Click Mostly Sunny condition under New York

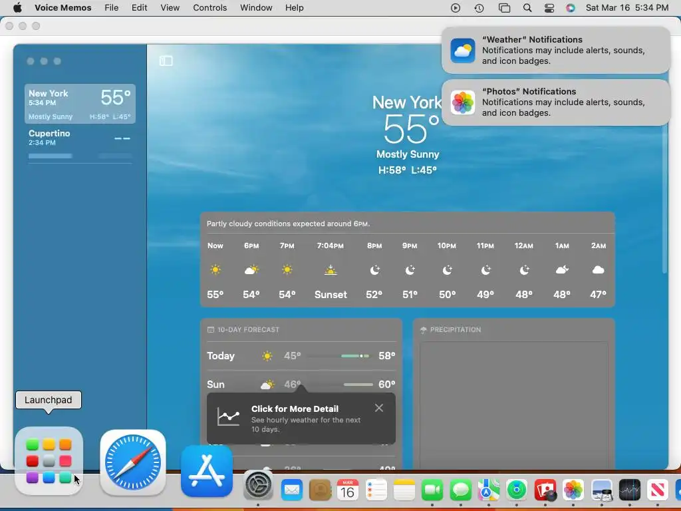coord(408,154)
